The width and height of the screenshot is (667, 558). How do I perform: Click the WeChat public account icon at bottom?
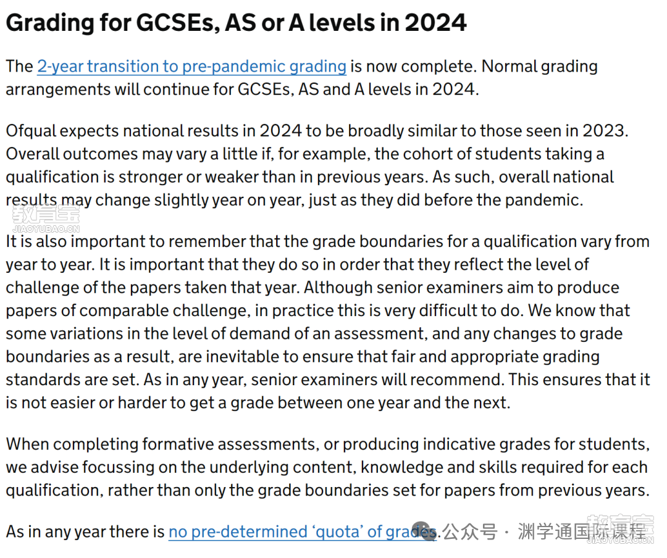[422, 531]
